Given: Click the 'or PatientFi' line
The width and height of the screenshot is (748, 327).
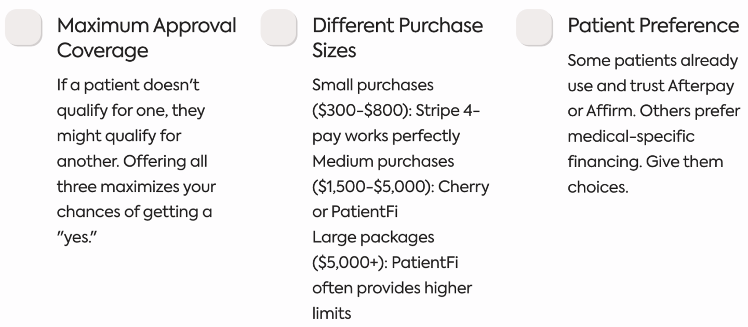Looking at the screenshot, I should (355, 211).
